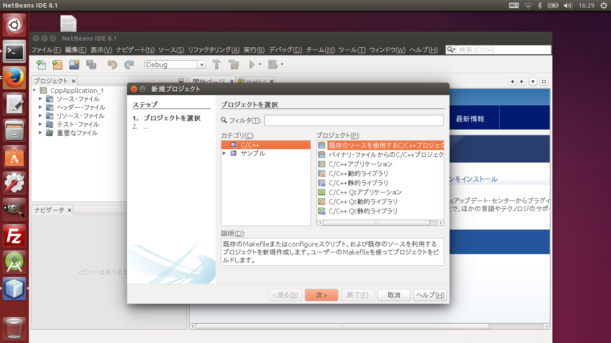Click the Undo toolbar icon
The width and height of the screenshot is (611, 343).
tap(112, 65)
